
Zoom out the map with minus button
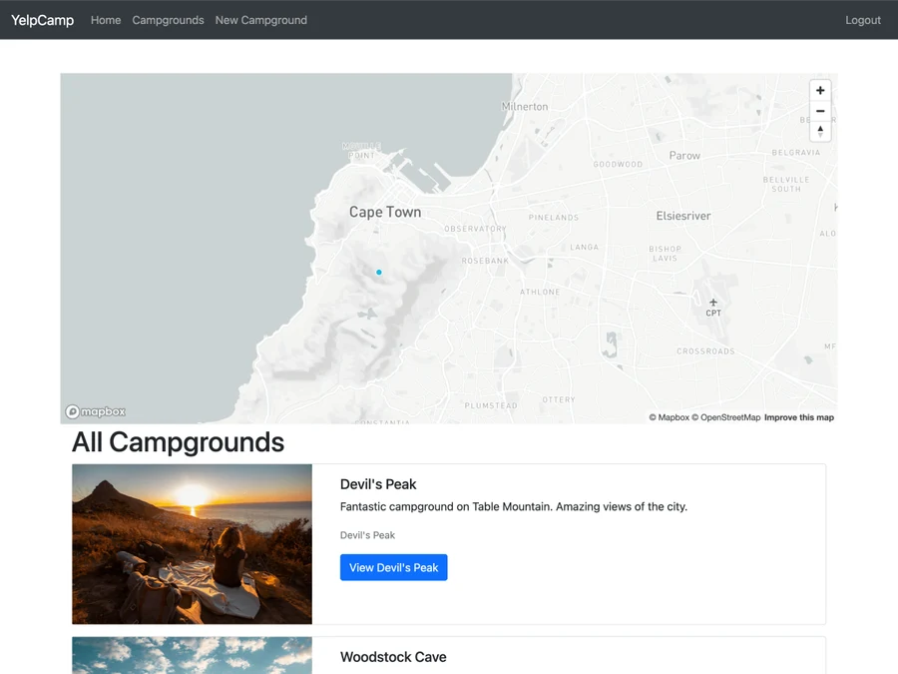[820, 111]
